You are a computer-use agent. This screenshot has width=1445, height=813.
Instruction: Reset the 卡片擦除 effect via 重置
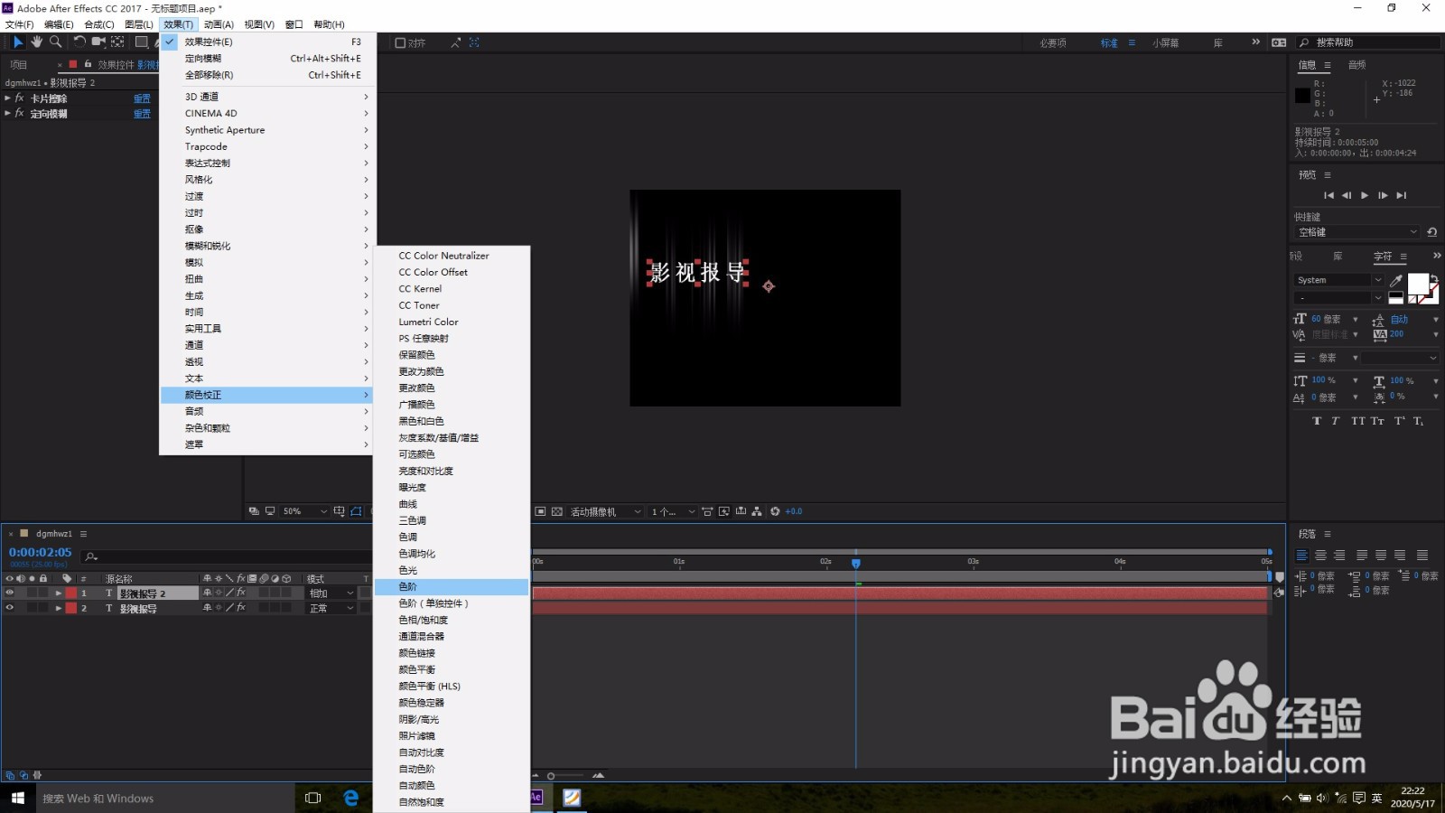click(x=142, y=98)
